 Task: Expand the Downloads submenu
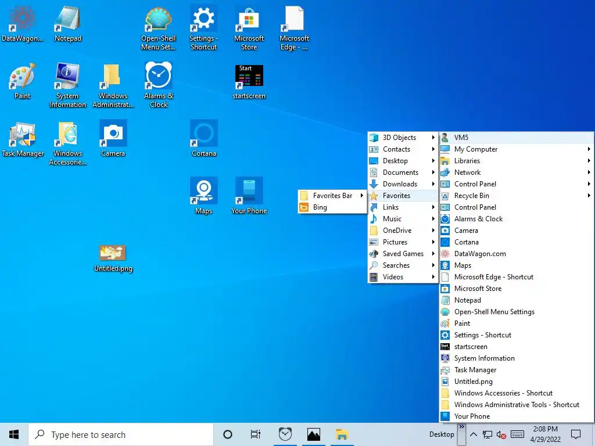tap(403, 184)
